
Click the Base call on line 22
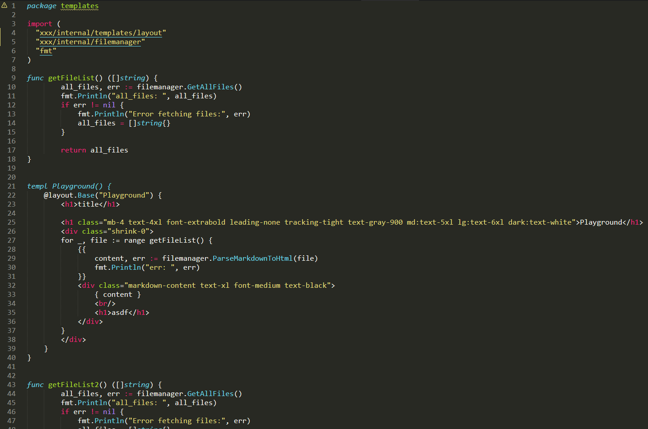86,195
